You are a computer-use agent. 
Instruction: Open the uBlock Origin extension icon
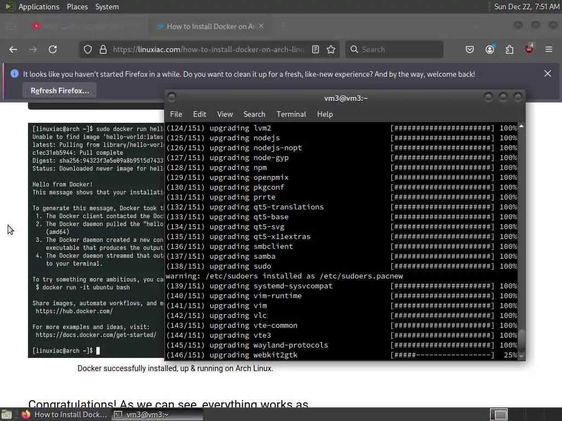[529, 49]
